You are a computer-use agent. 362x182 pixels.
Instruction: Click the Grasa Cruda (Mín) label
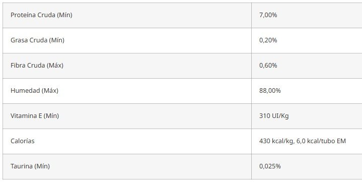37,40
